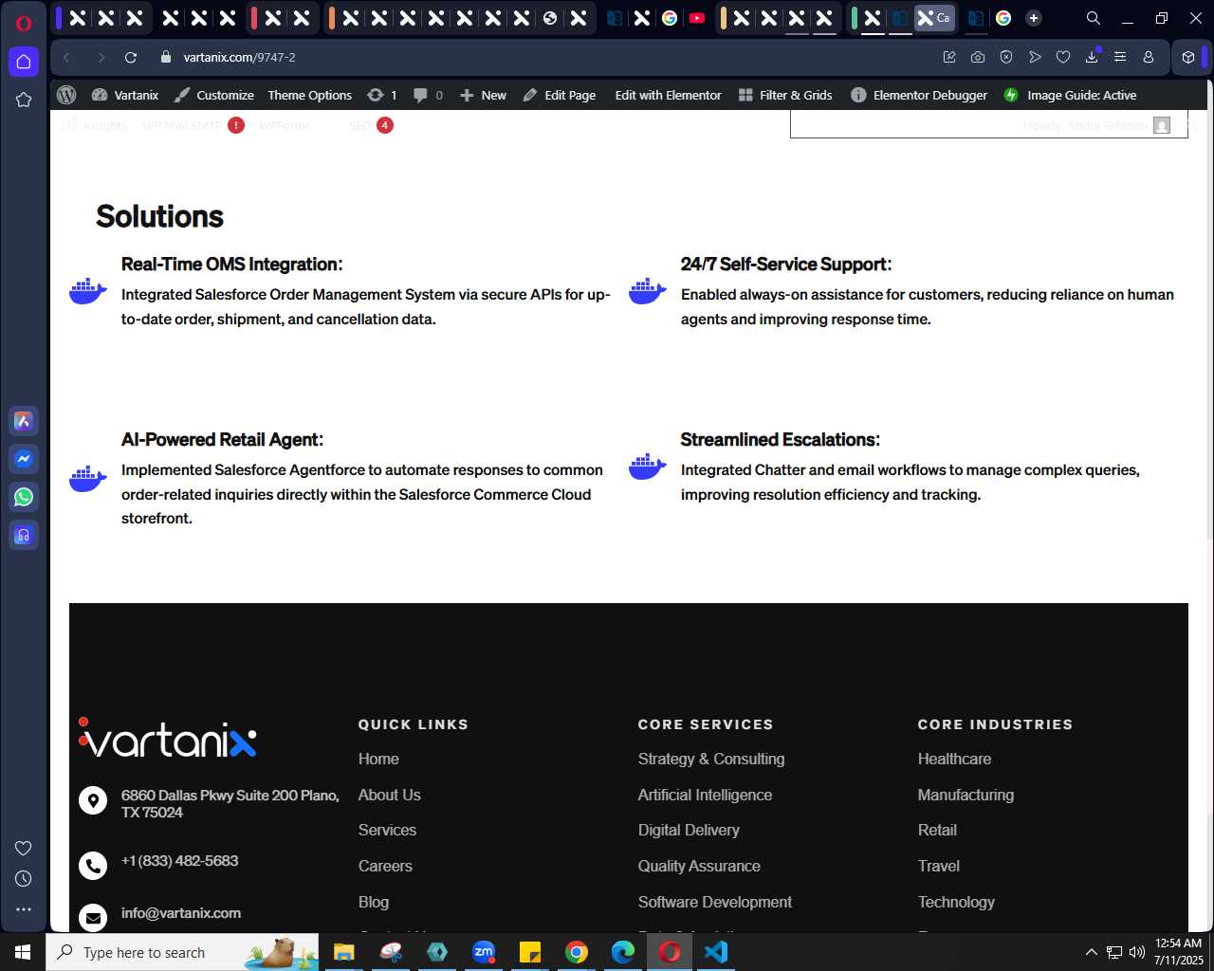Screen dimensions: 1214x971
Task: Open History clock icon in sidebar
Action: point(24,879)
